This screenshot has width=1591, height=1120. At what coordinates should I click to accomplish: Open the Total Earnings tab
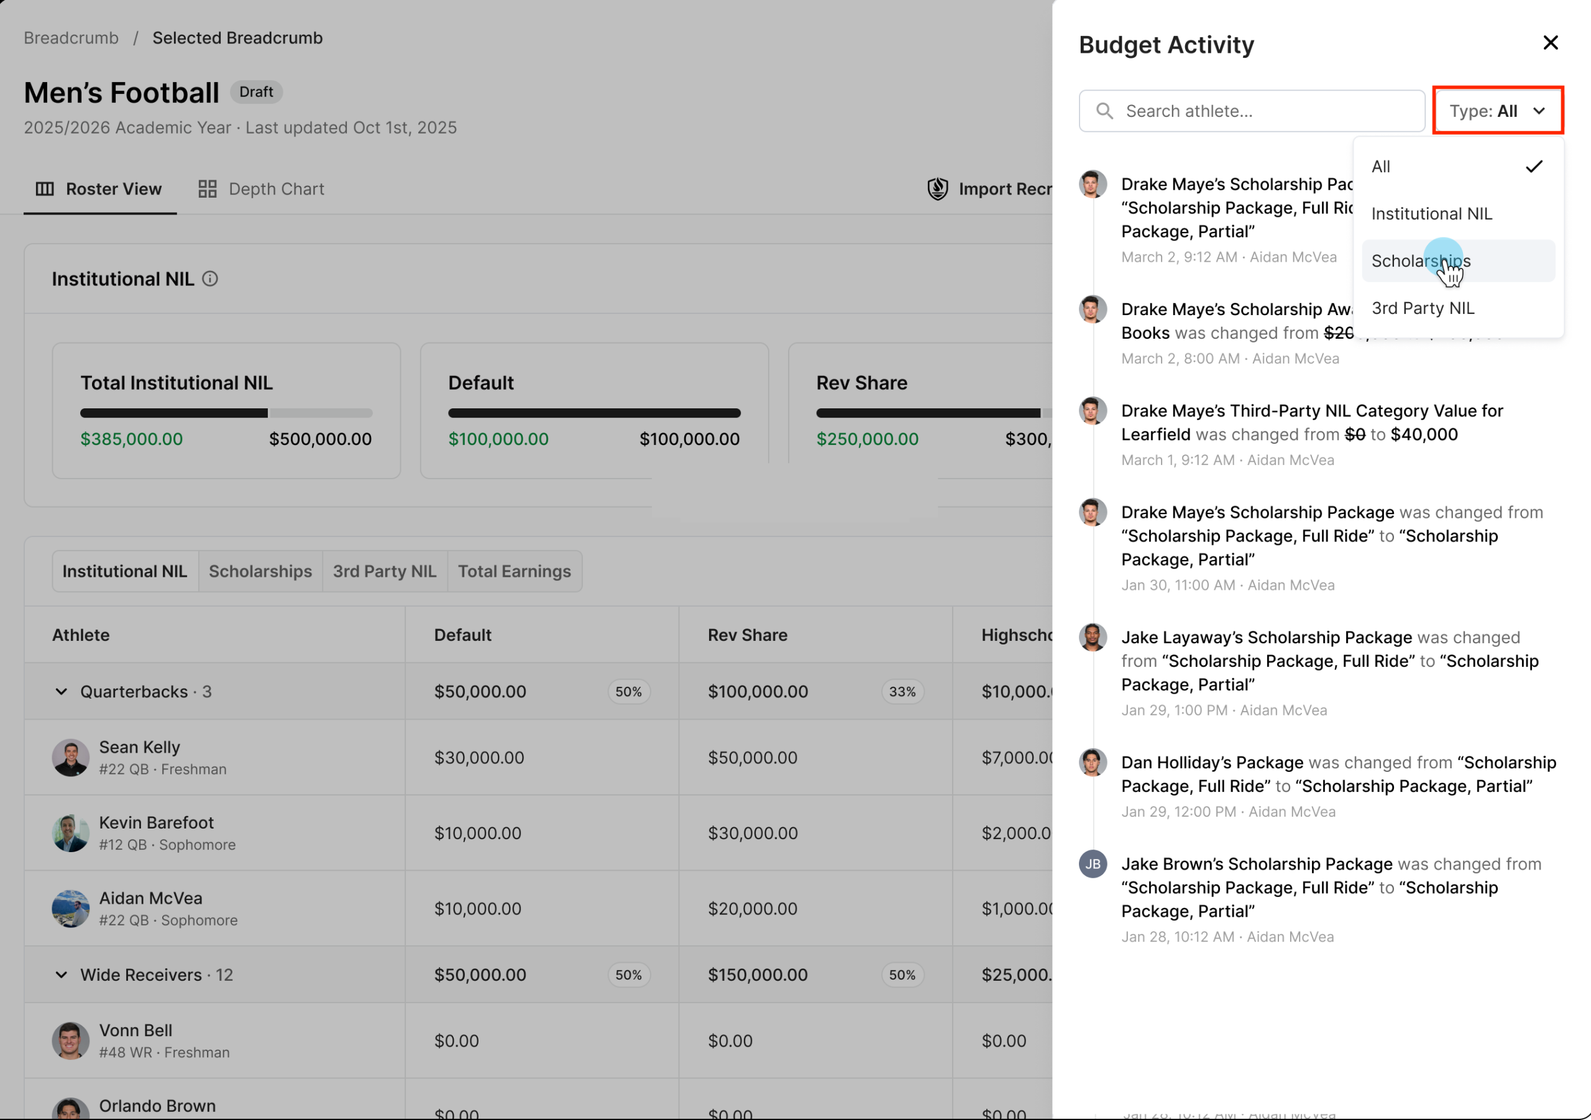[514, 571]
